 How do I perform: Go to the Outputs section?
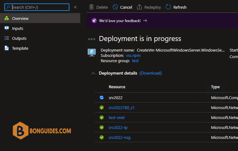coord(19,38)
